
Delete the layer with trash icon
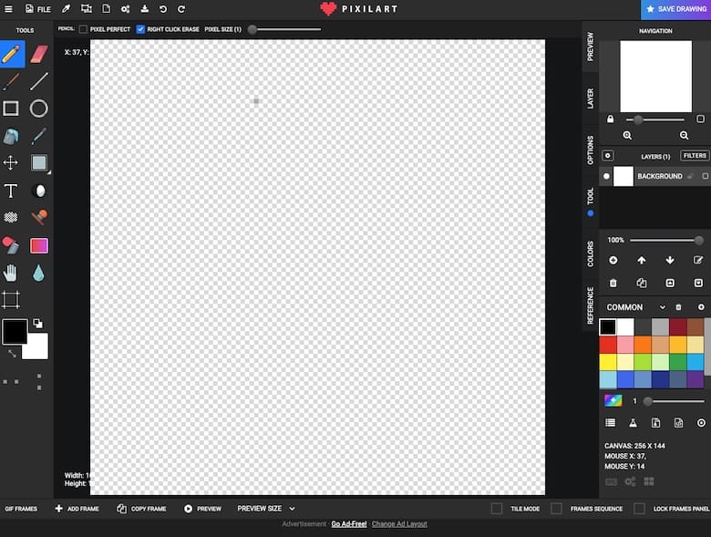(x=613, y=283)
